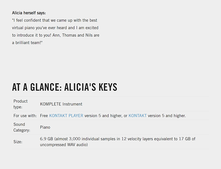The height and width of the screenshot is (169, 221).
Task: Select the 'Size:' row label
Action: point(18,142)
